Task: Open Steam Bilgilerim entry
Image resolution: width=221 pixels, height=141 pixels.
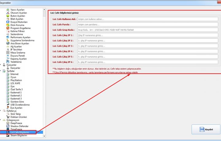Action: [x=19, y=135]
